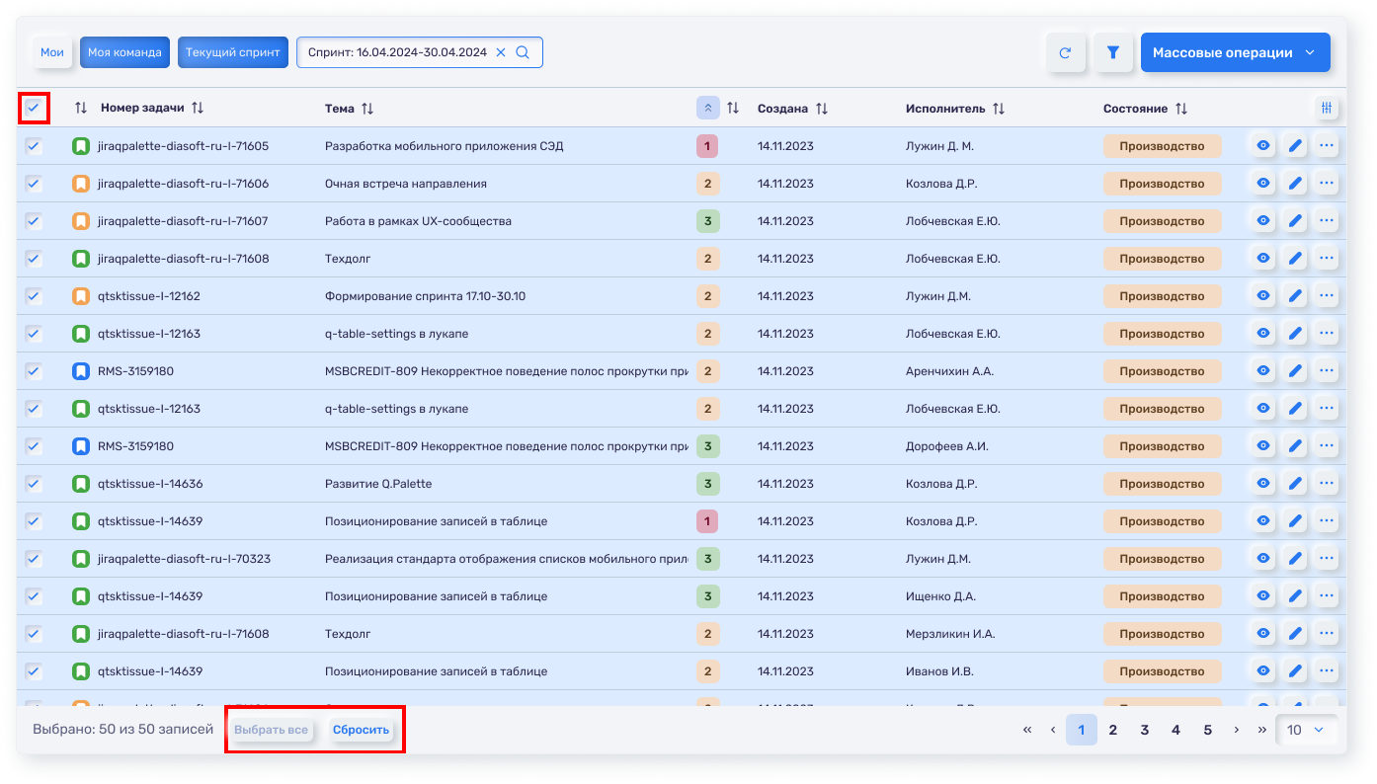Toggle the select-all header checkbox
The height and width of the screenshot is (784, 1377).
point(34,108)
